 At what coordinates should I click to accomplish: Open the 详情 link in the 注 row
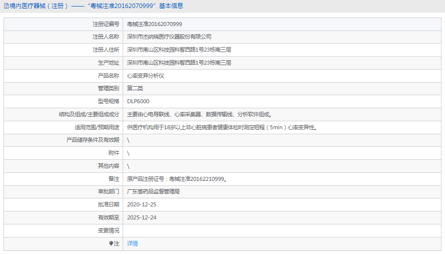(x=132, y=243)
